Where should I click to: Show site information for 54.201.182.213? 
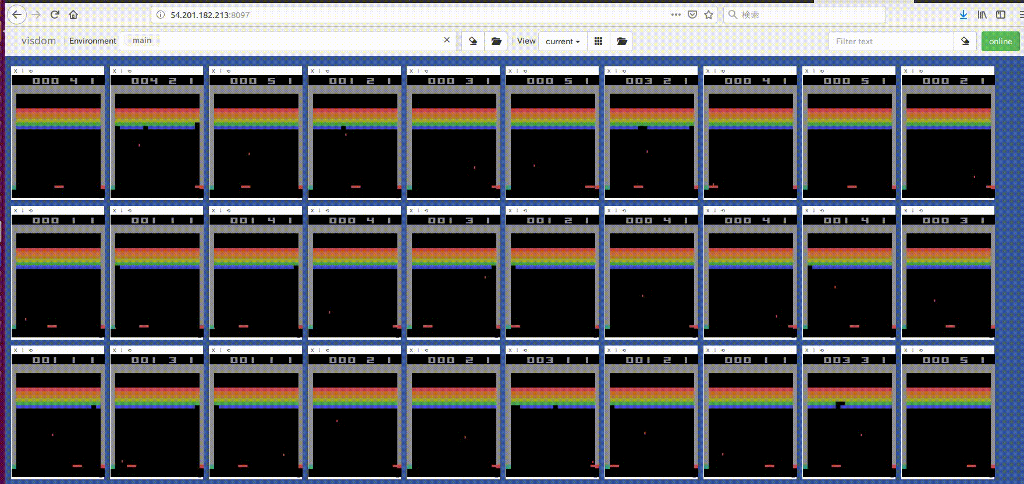(161, 15)
